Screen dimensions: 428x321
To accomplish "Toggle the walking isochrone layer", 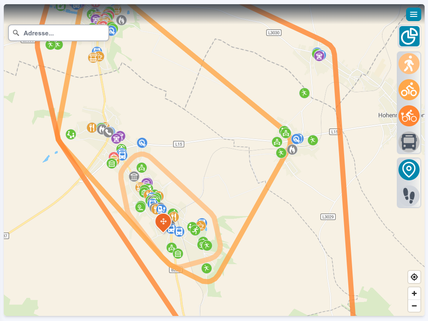I will [409, 64].
